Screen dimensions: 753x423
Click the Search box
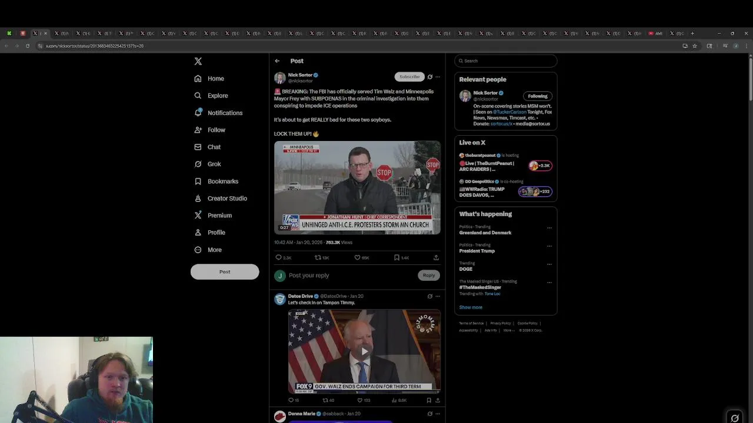(x=506, y=61)
